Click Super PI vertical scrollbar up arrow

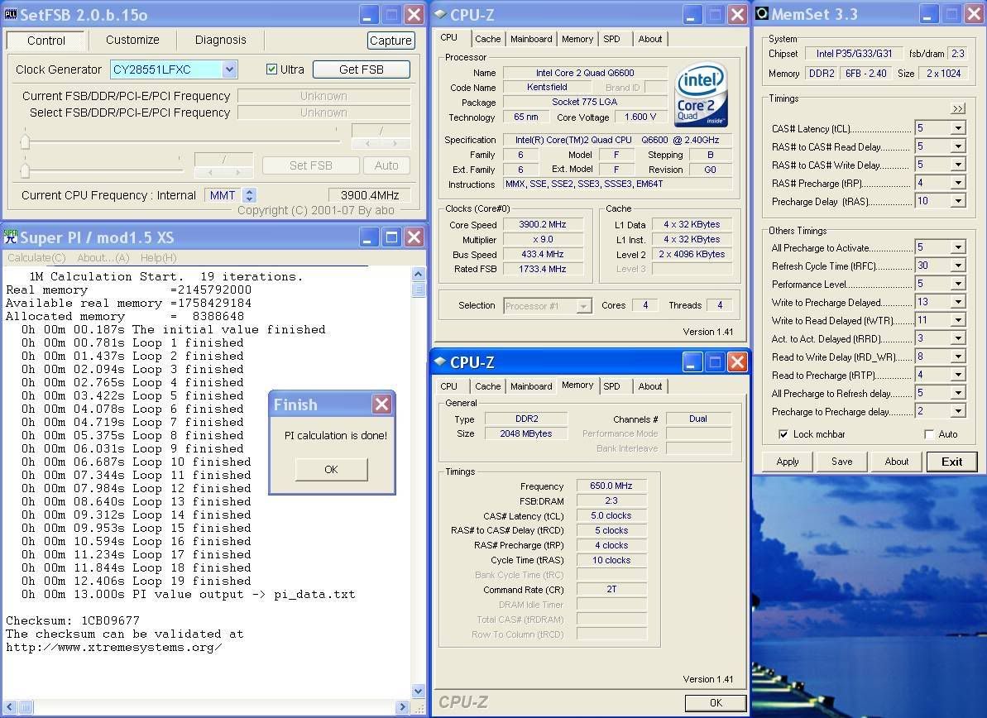pyautogui.click(x=418, y=274)
